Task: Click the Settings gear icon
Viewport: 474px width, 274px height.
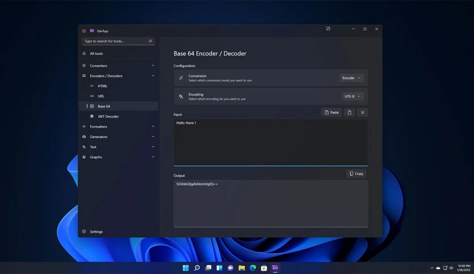Action: pyautogui.click(x=84, y=232)
